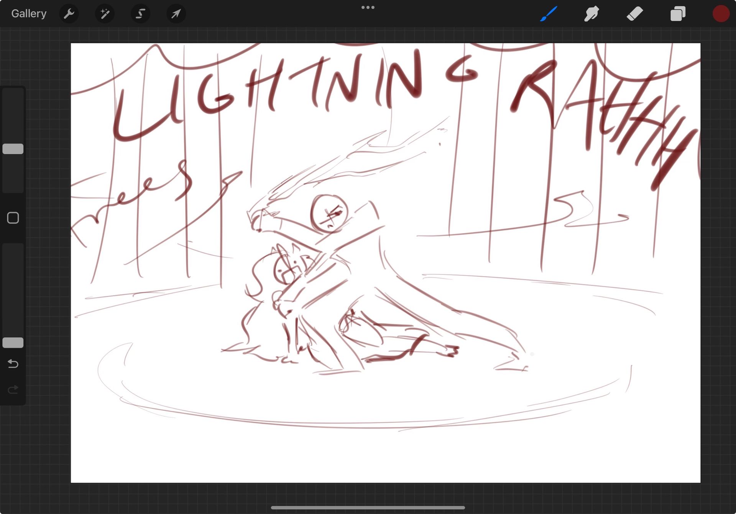
Task: Activate the Selection tool
Action: (x=140, y=14)
